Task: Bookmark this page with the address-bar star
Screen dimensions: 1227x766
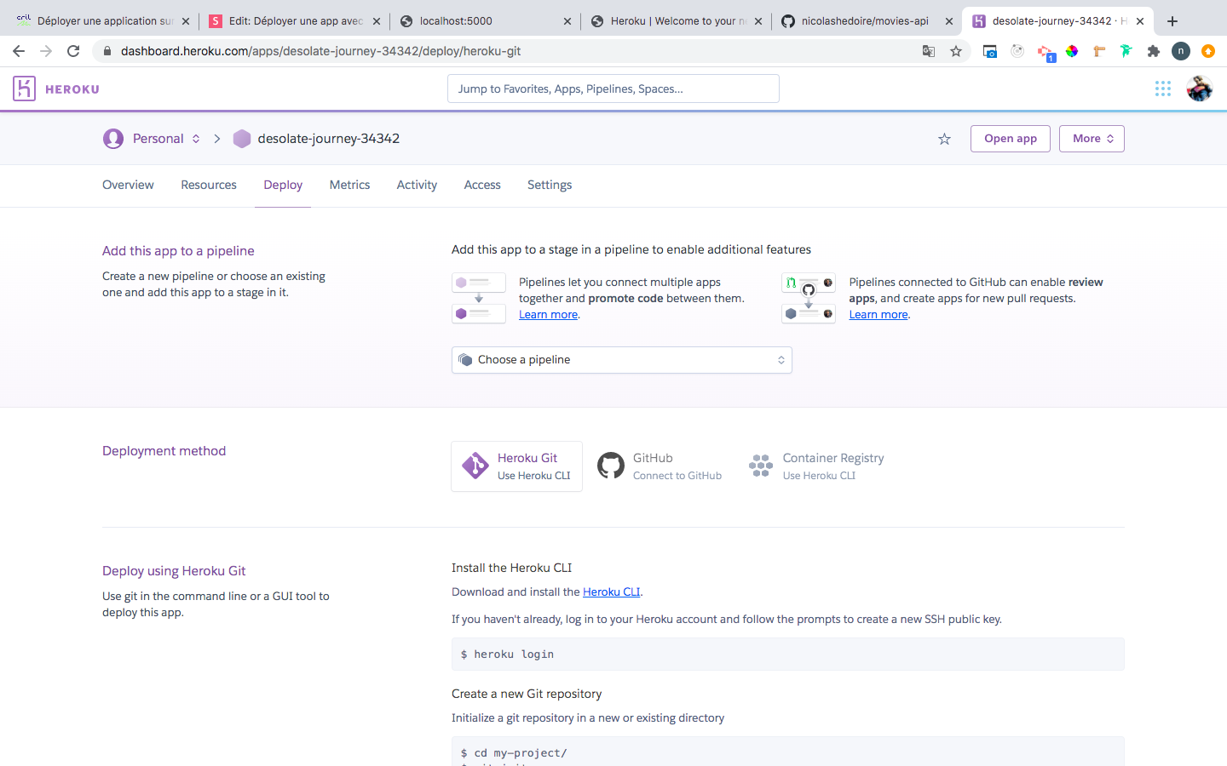Action: coord(956,51)
